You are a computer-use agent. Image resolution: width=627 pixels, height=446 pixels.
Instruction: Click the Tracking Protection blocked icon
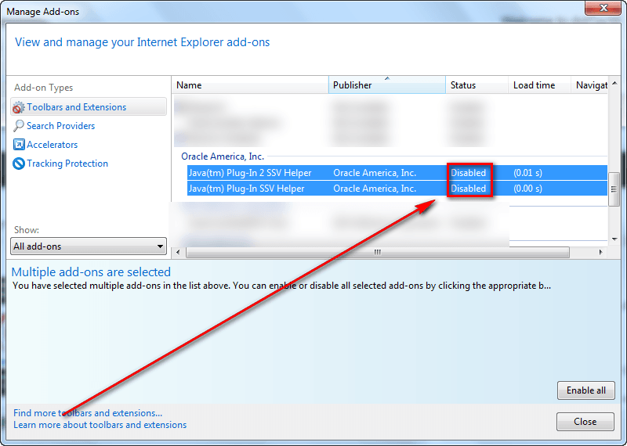19,164
